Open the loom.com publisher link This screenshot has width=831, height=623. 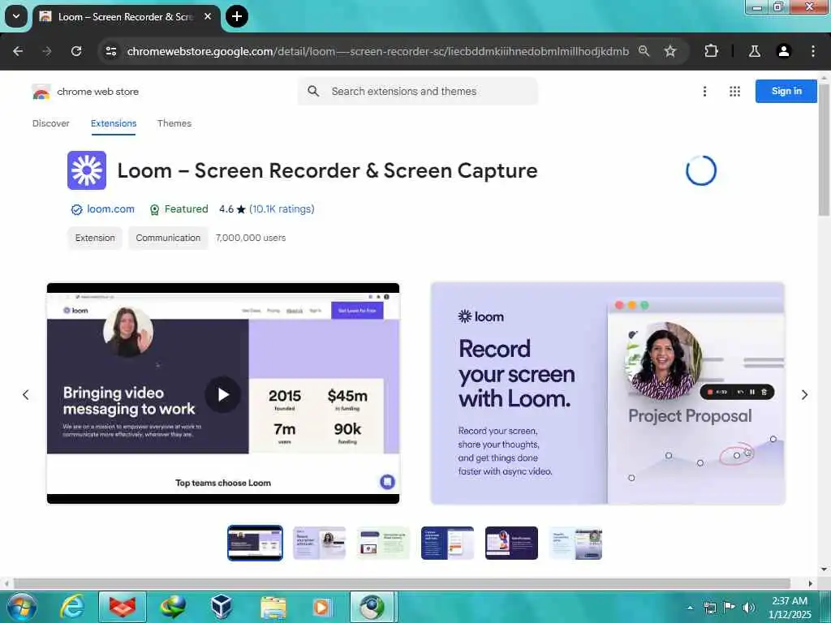pos(110,209)
